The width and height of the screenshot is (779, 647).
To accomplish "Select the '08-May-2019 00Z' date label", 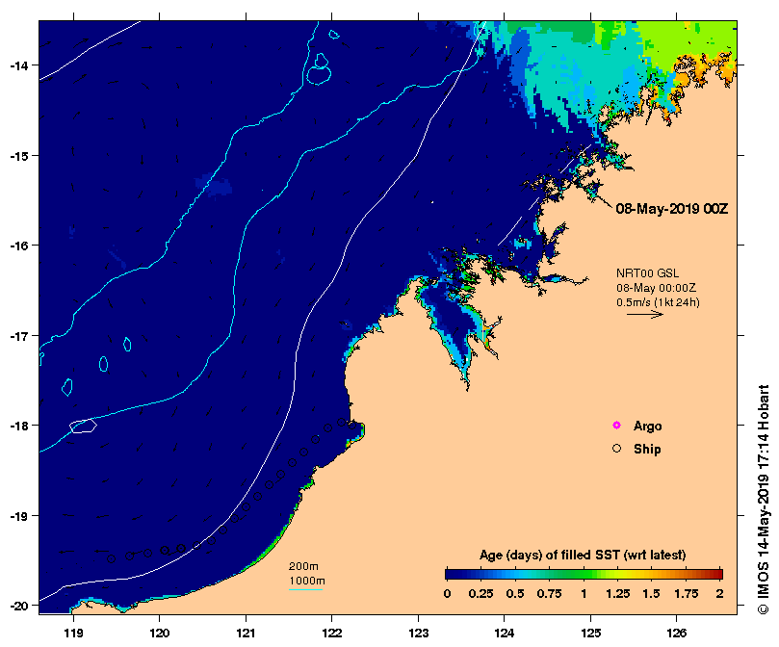I will [672, 209].
